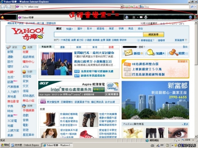Click the Yahoo奇摩 IE taskbar item
This screenshot has height=148, width=198.
pyautogui.click(x=58, y=145)
